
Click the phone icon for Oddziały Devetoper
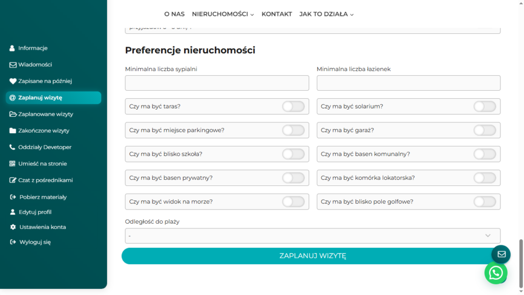13,147
